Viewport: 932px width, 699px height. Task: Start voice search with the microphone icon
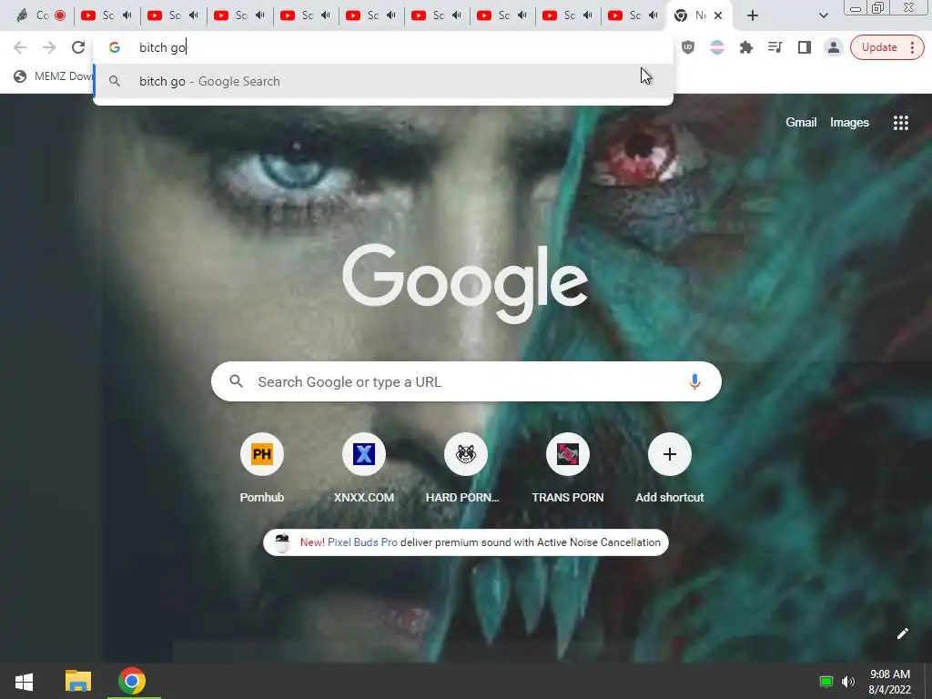click(x=694, y=381)
